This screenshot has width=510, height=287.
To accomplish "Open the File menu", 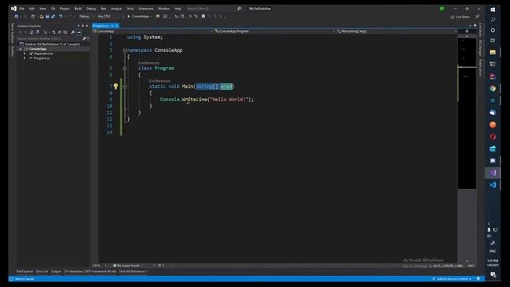I will tap(22, 9).
